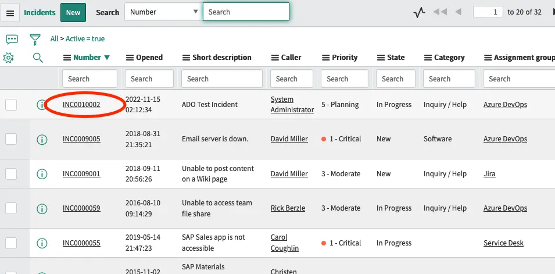Preview INC0009005 using its info icon
Image resolution: width=555 pixels, height=274 pixels.
(x=42, y=139)
